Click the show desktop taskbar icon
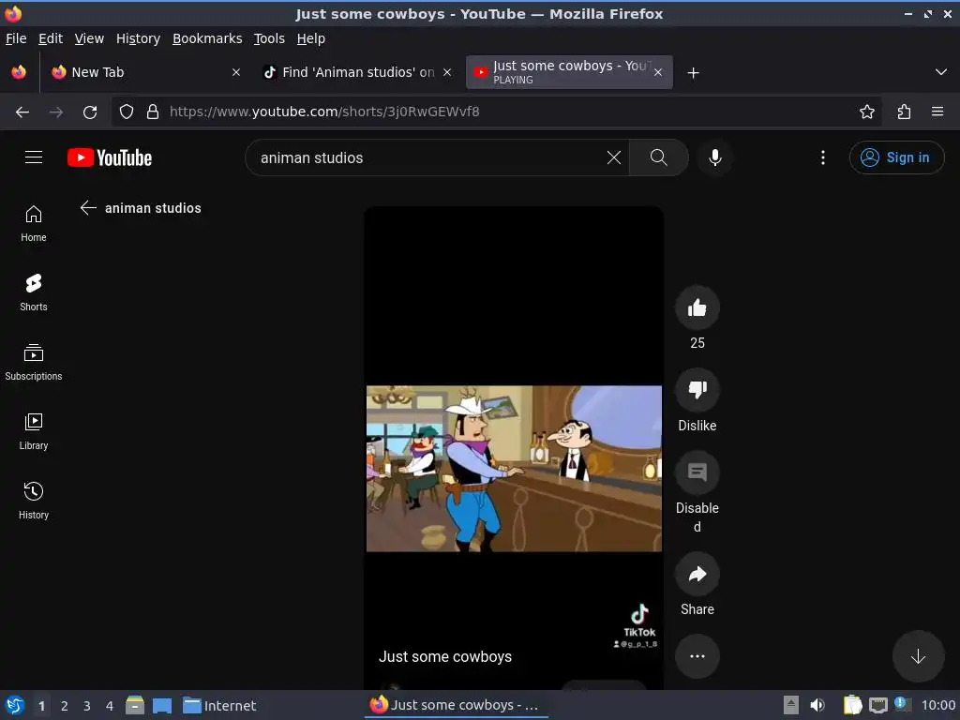 [x=161, y=705]
